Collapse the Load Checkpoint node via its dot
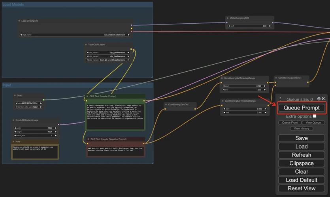This screenshot has height=197, width=330. (19, 21)
